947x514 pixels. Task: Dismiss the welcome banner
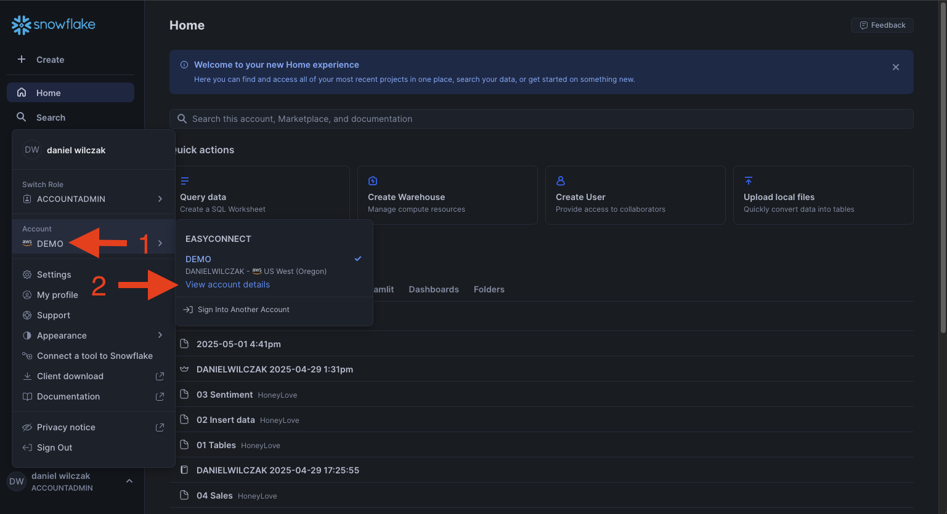click(896, 67)
